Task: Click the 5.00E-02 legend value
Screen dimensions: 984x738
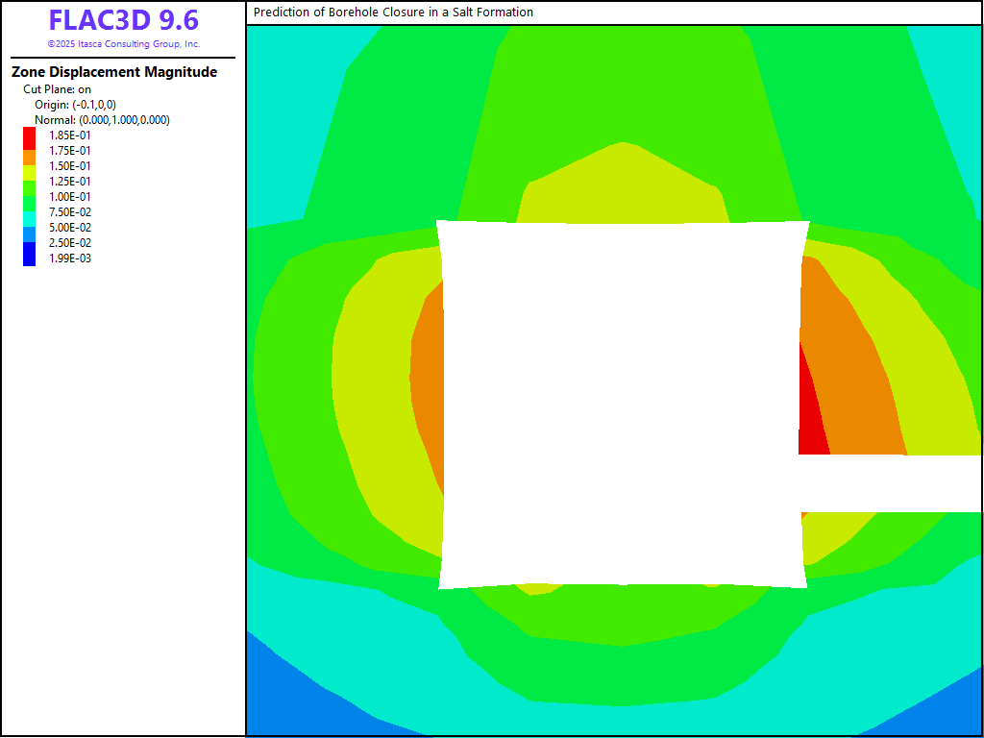Action: 70,228
